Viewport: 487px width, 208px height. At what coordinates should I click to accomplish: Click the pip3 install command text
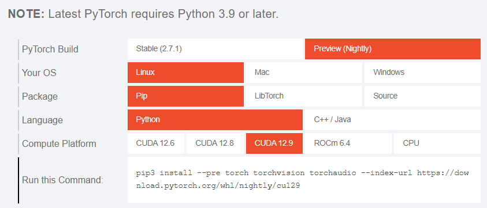tap(302, 180)
